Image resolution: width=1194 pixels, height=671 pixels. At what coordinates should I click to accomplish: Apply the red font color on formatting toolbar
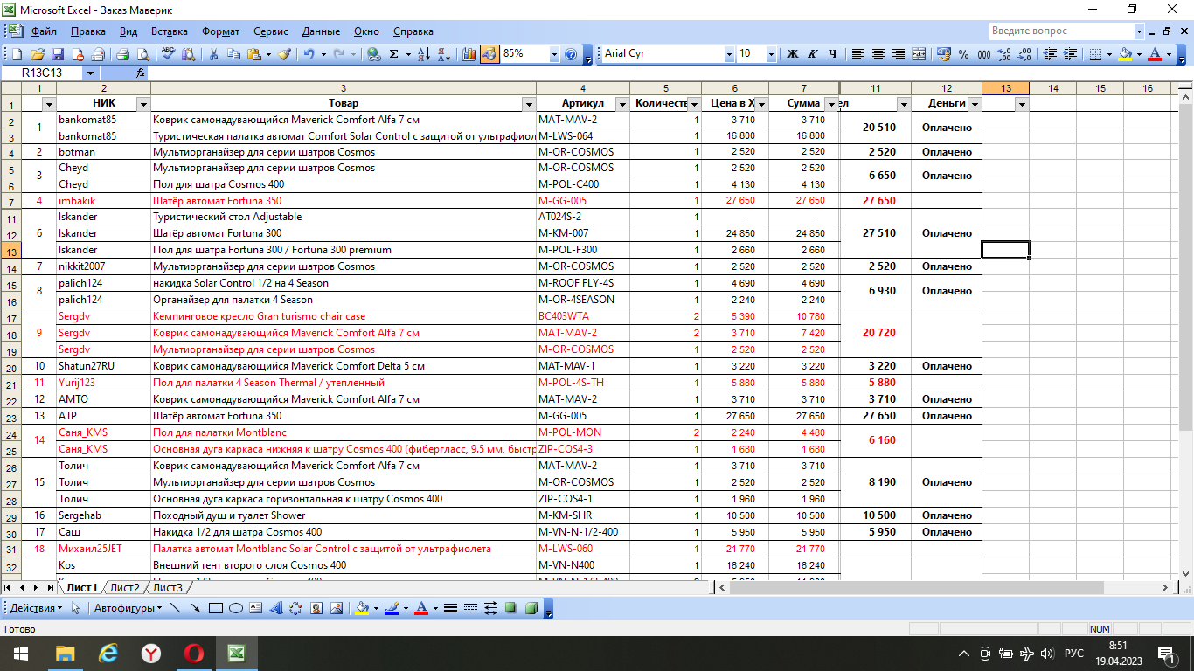(1155, 54)
